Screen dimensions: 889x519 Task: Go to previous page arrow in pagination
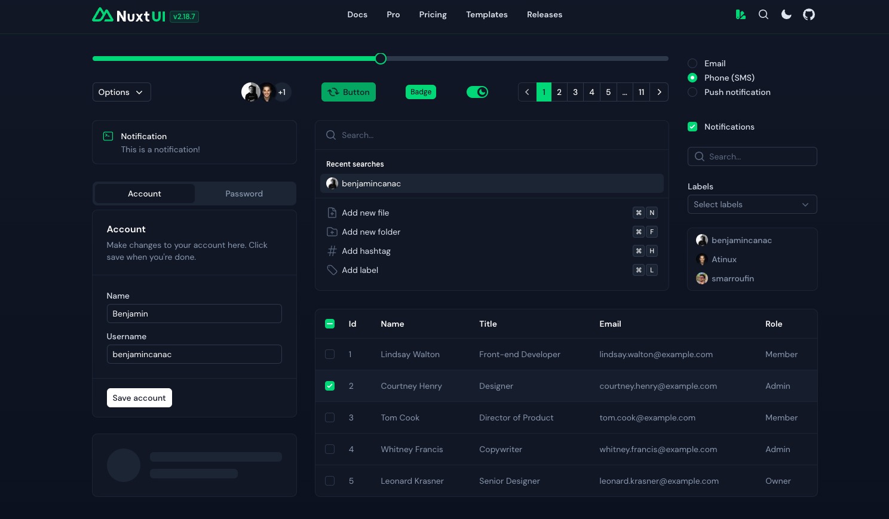(527, 92)
